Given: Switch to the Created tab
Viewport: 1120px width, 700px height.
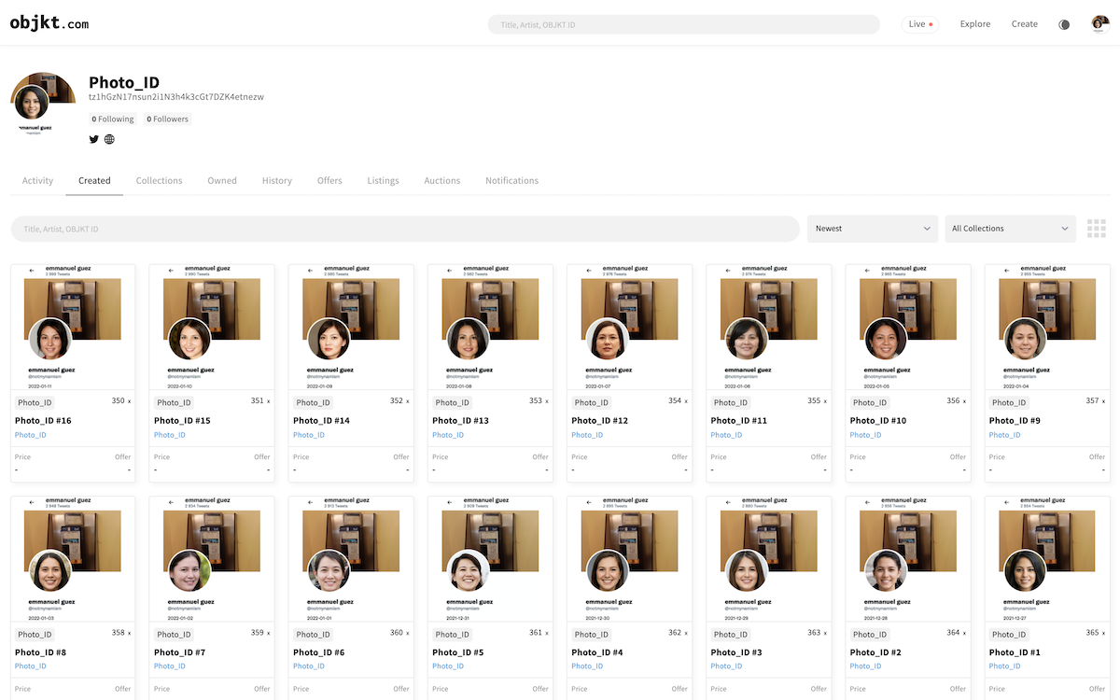Looking at the screenshot, I should (94, 181).
